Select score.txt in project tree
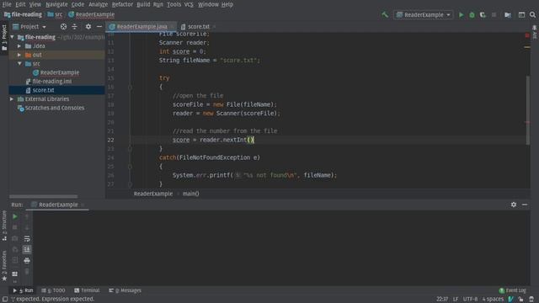This screenshot has height=303, width=539. tap(43, 90)
